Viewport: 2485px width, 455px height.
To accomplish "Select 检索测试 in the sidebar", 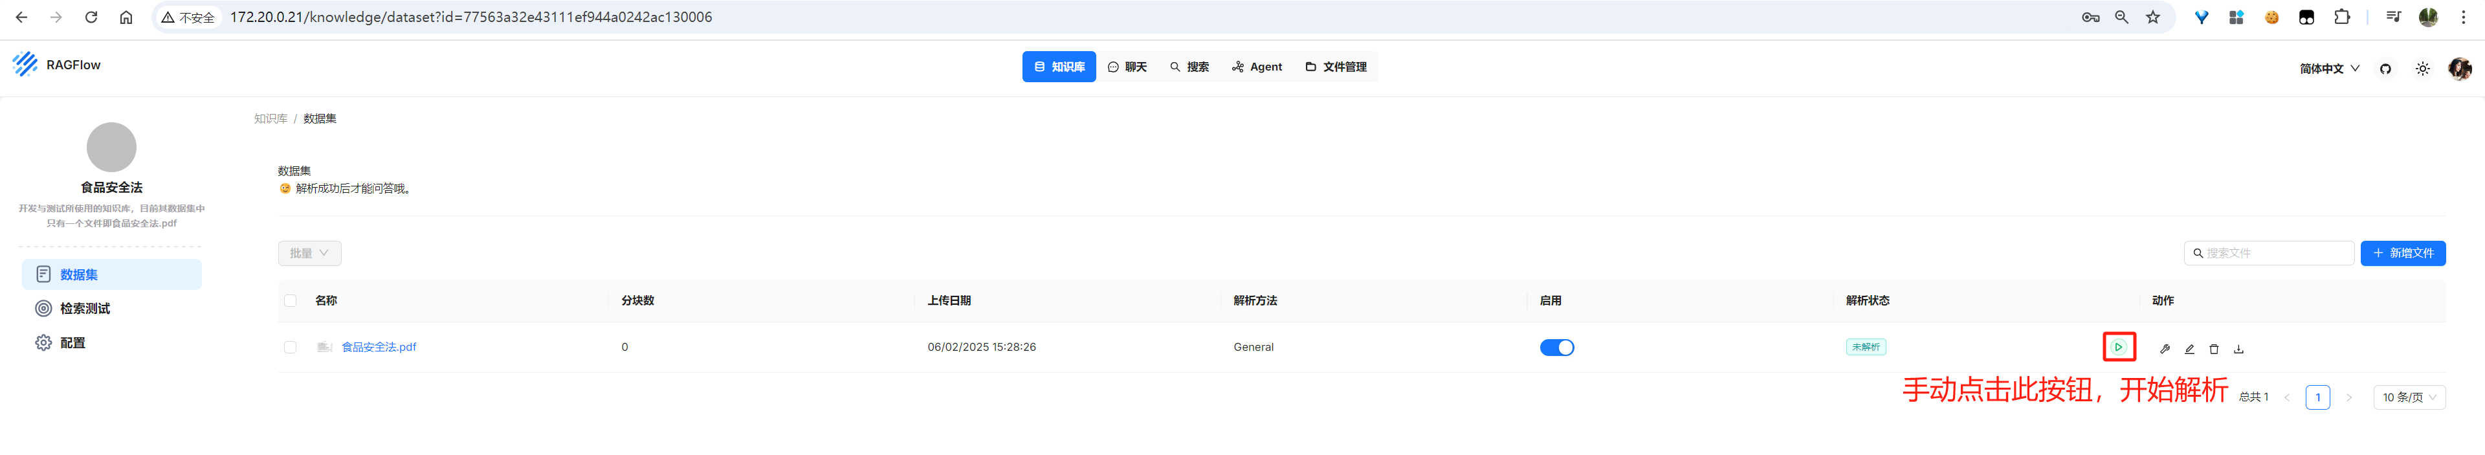I will pos(112,309).
